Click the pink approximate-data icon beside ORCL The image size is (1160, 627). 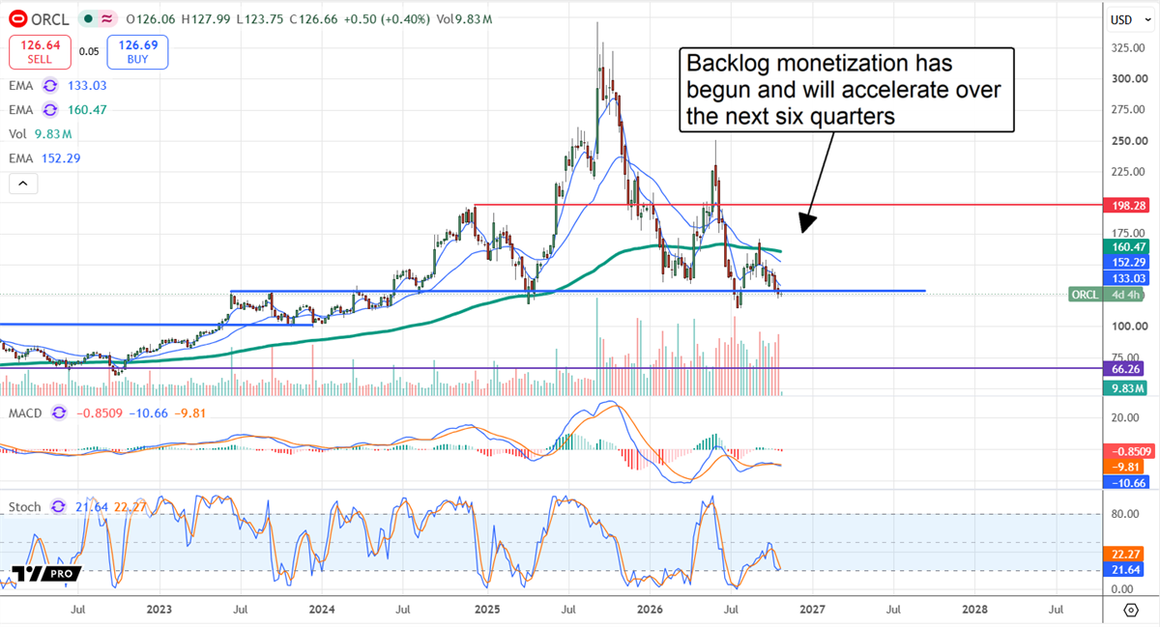106,18
